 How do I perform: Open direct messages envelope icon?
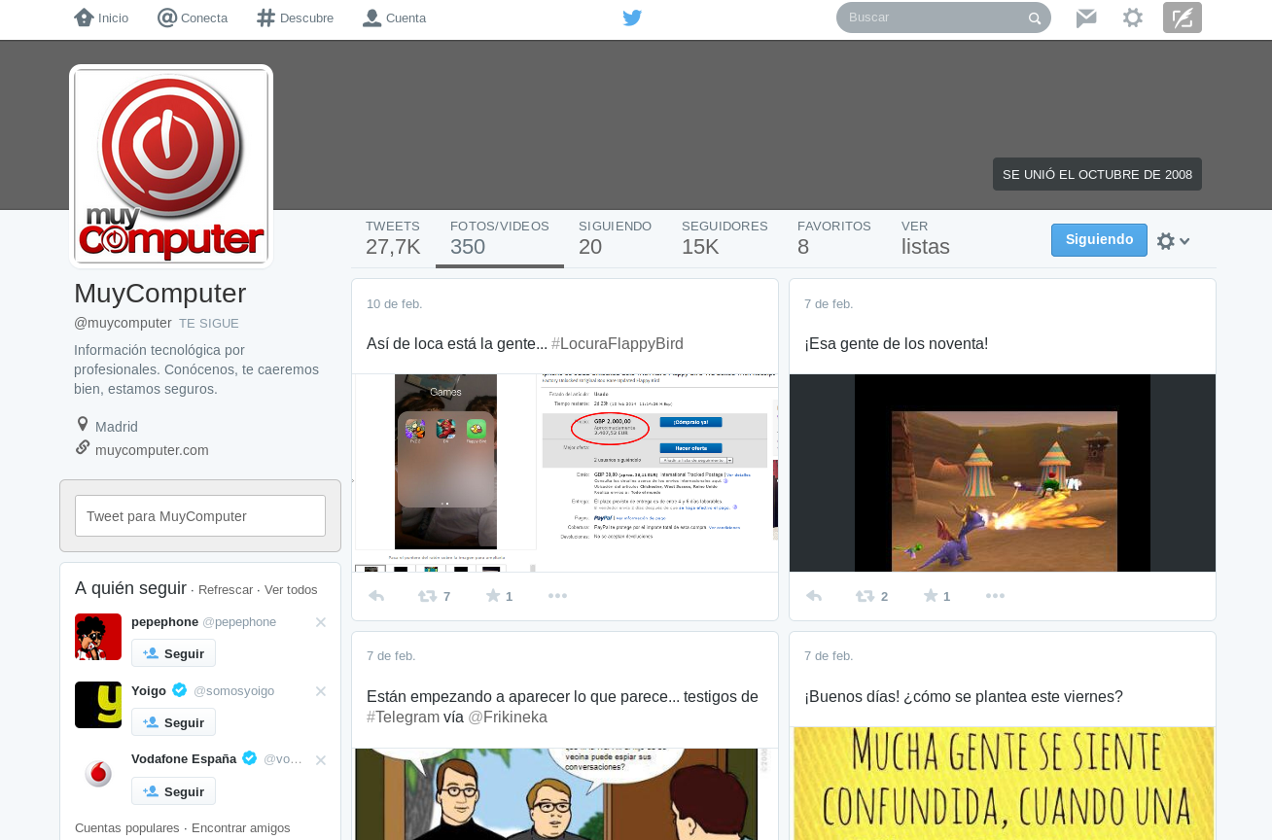[x=1086, y=17]
